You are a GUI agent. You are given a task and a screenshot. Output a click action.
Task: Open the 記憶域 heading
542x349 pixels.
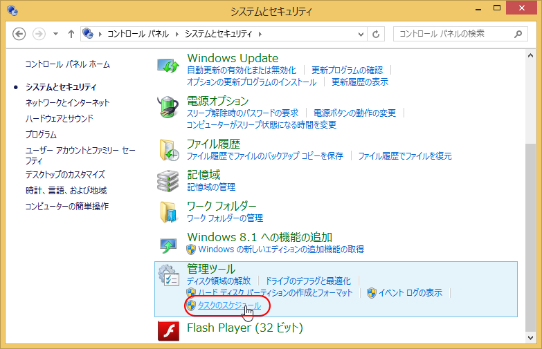pos(204,175)
